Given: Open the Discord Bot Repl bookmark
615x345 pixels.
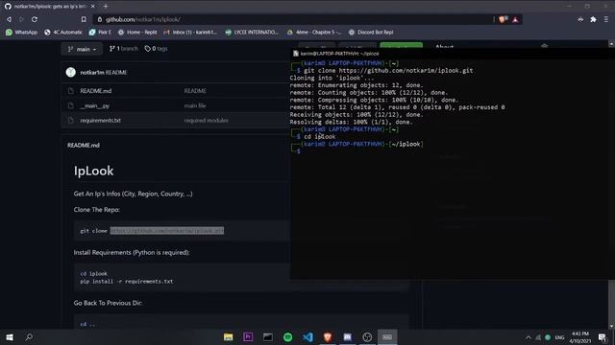Looking at the screenshot, I should (x=371, y=32).
